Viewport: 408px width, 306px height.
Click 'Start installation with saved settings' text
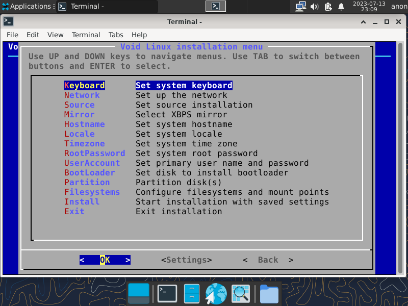[233, 202]
